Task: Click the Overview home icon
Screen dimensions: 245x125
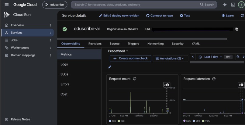Action: point(7,25)
